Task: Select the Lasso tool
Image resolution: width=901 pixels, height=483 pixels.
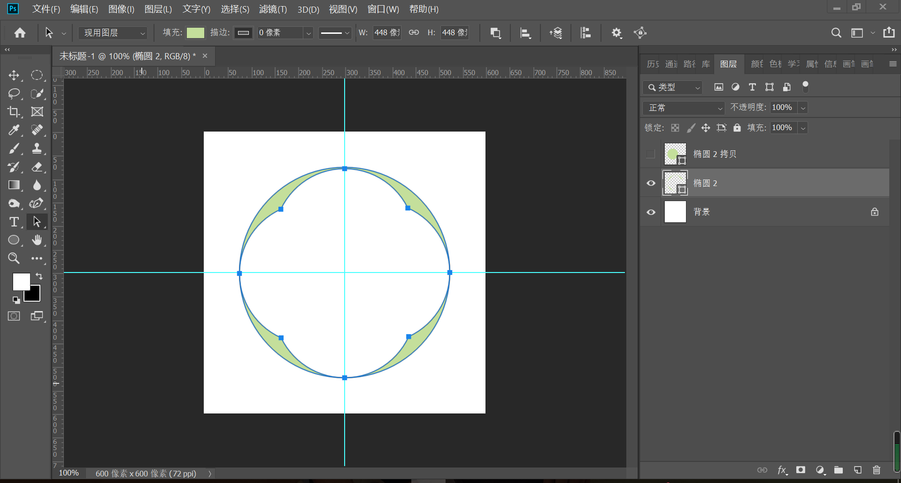Action: coord(14,93)
